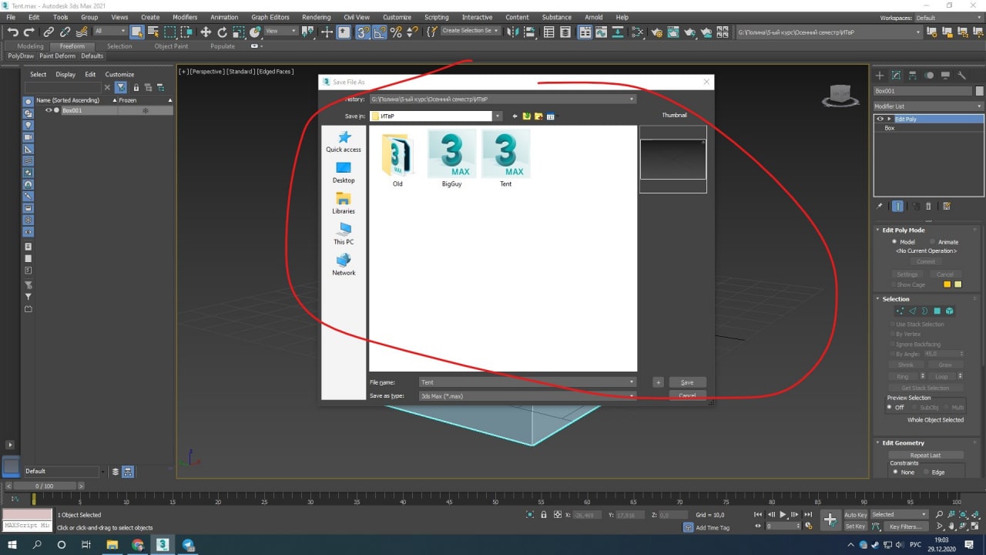Screen dimensions: 986x555
Task: Toggle the Angle Snap button
Action: (380, 32)
